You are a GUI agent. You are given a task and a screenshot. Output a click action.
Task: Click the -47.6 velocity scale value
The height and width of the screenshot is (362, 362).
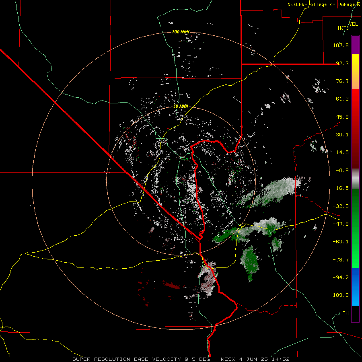[x=341, y=224]
